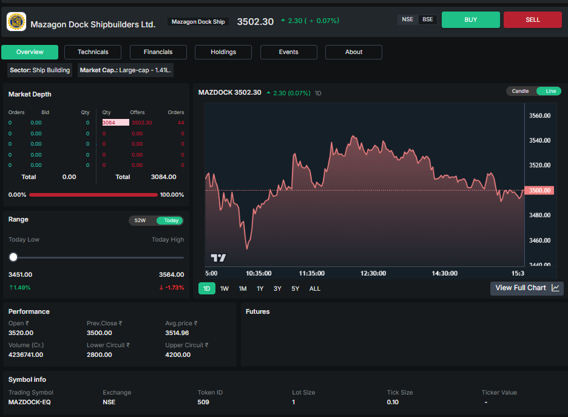The image size is (568, 417).
Task: Open the Financials tab
Action: 158,52
